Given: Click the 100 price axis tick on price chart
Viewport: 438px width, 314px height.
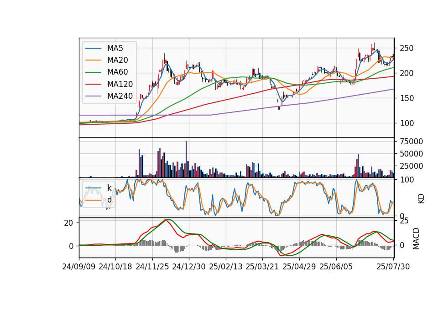Looking at the screenshot, I should [407, 123].
